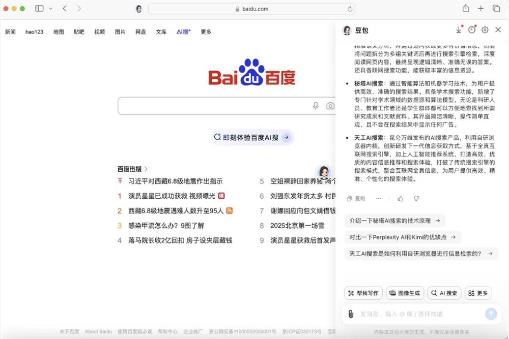The height and width of the screenshot is (339, 509).
Task: Attach a file with the paperclip icon
Action: [x=351, y=314]
